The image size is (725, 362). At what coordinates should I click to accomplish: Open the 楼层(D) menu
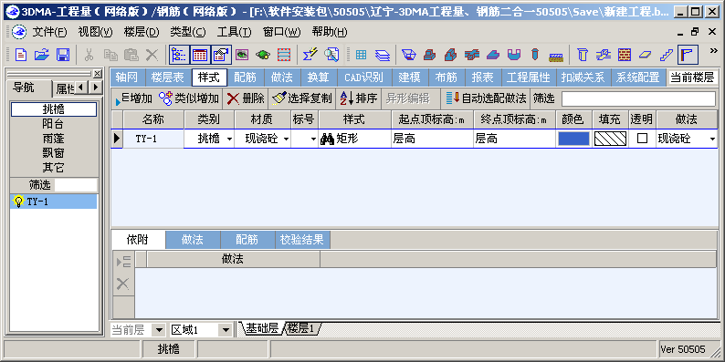tap(142, 32)
